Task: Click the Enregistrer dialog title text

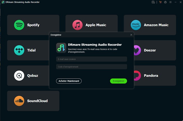Action: [56, 35]
